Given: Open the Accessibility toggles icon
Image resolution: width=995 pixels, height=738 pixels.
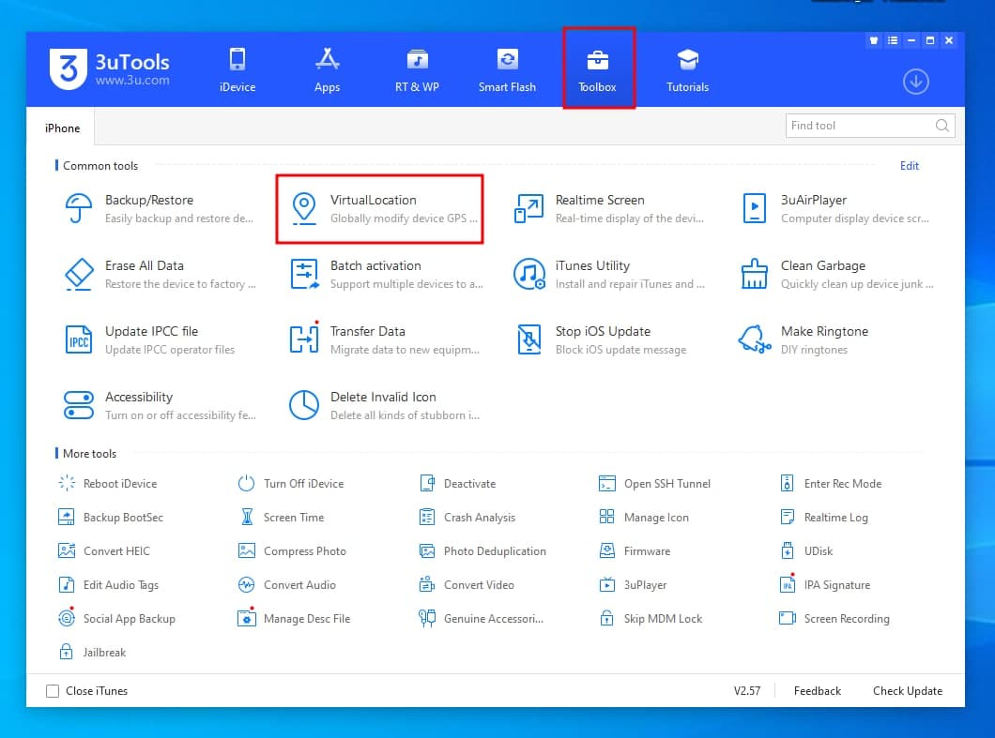Looking at the screenshot, I should (x=79, y=405).
